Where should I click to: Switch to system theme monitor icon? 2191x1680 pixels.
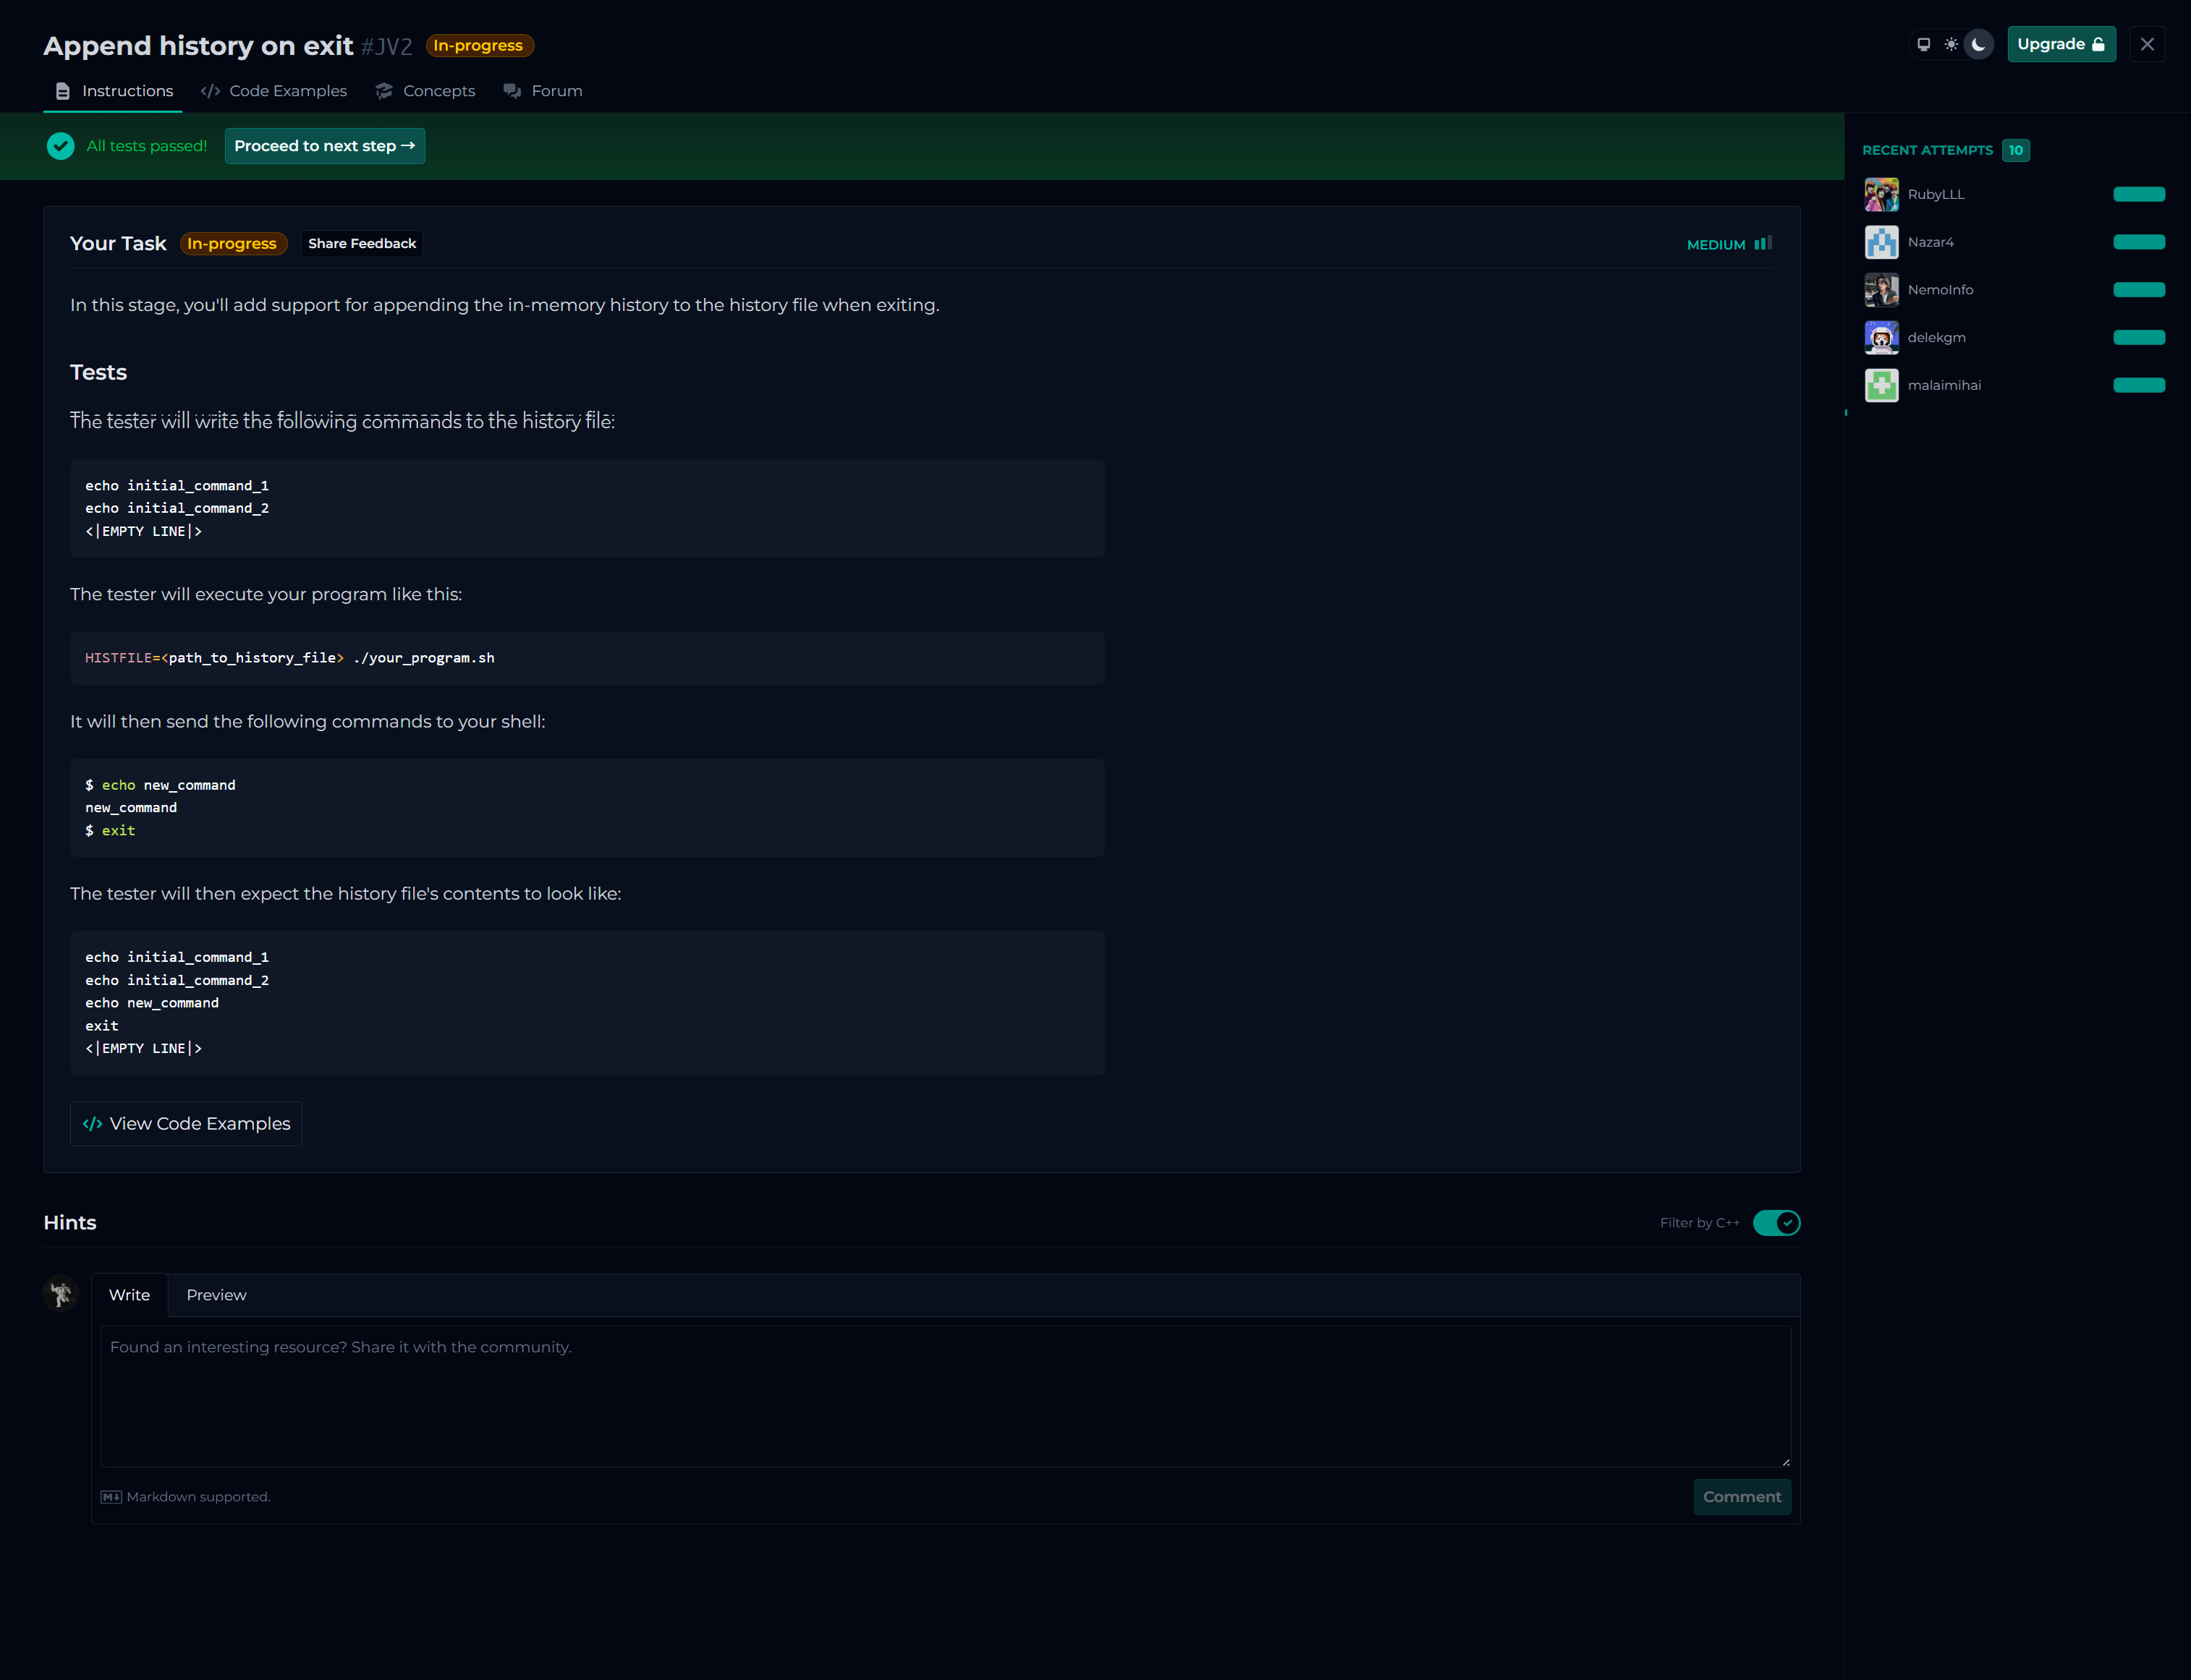pyautogui.click(x=1923, y=44)
